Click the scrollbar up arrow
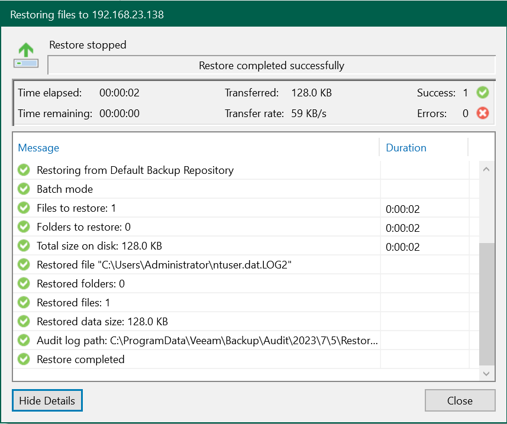The height and width of the screenshot is (424, 507). pos(486,169)
